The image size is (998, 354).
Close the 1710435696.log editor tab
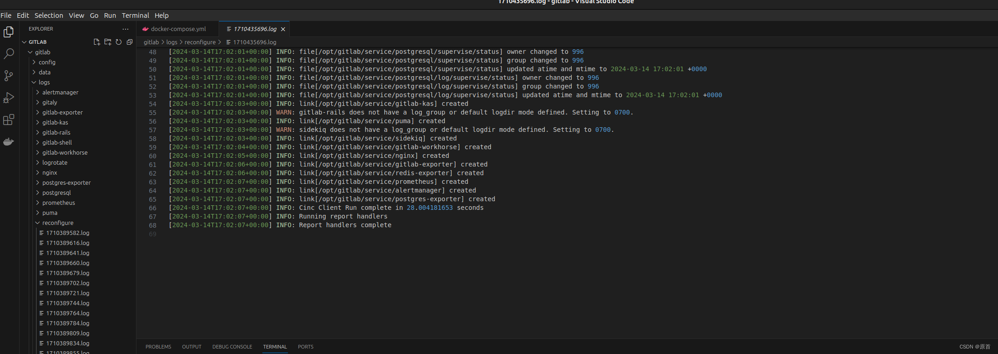[x=283, y=29]
